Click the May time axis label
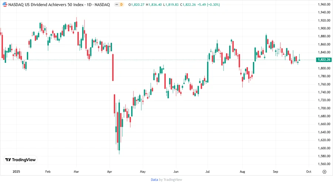This screenshot has height=184, width=333. [143, 172]
